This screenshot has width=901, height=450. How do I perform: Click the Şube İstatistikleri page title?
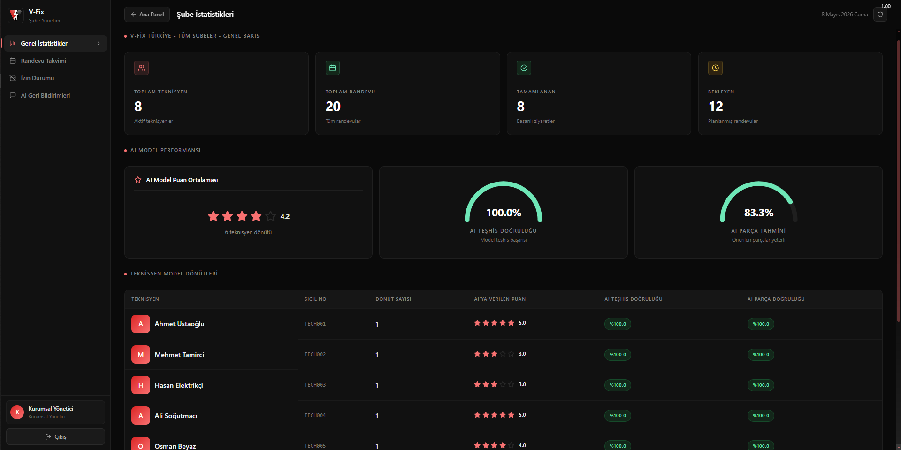[x=205, y=15]
